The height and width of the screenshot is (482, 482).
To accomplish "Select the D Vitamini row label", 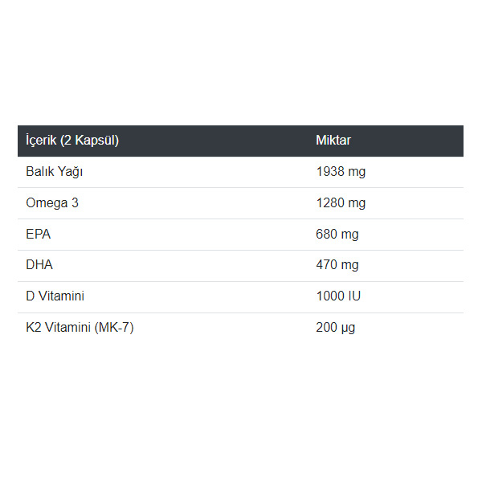I will [55, 296].
